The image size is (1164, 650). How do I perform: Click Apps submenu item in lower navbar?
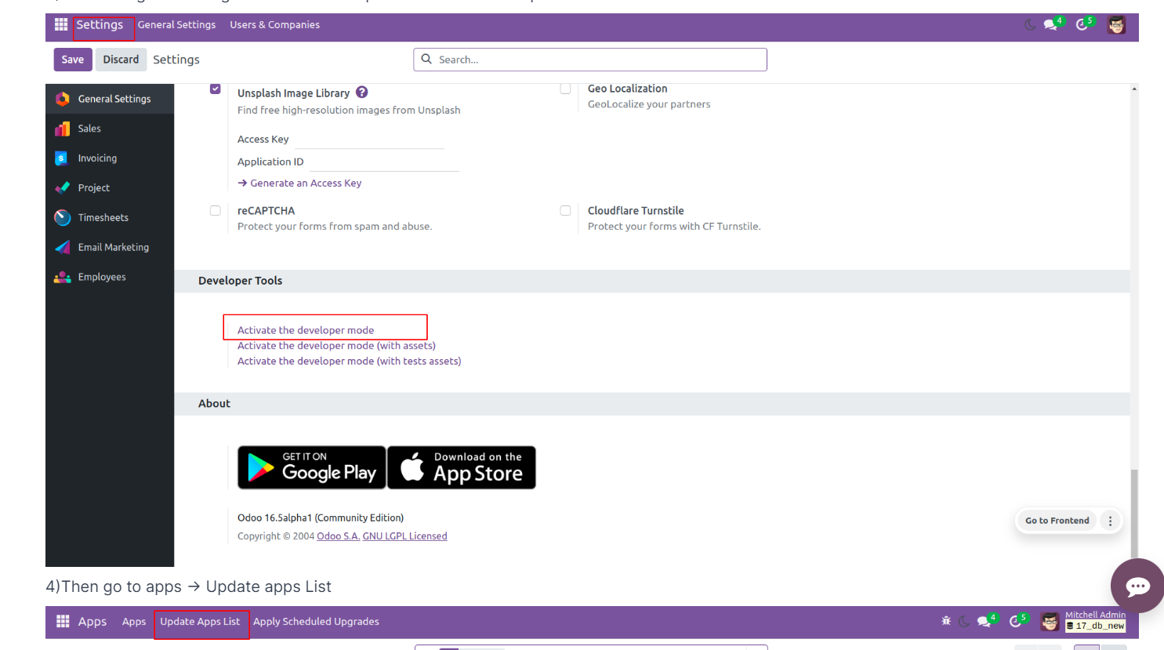coord(134,622)
